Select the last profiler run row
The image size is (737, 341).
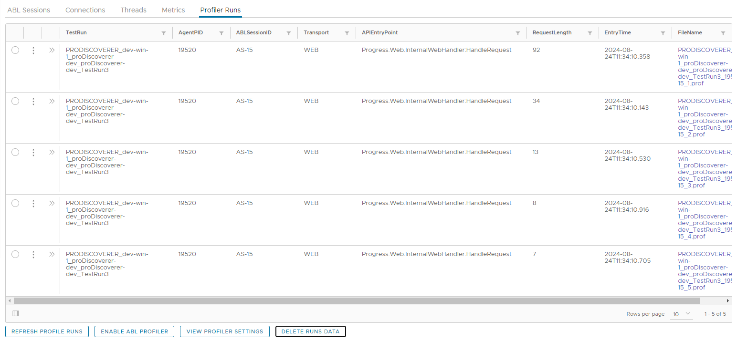pyautogui.click(x=15, y=254)
